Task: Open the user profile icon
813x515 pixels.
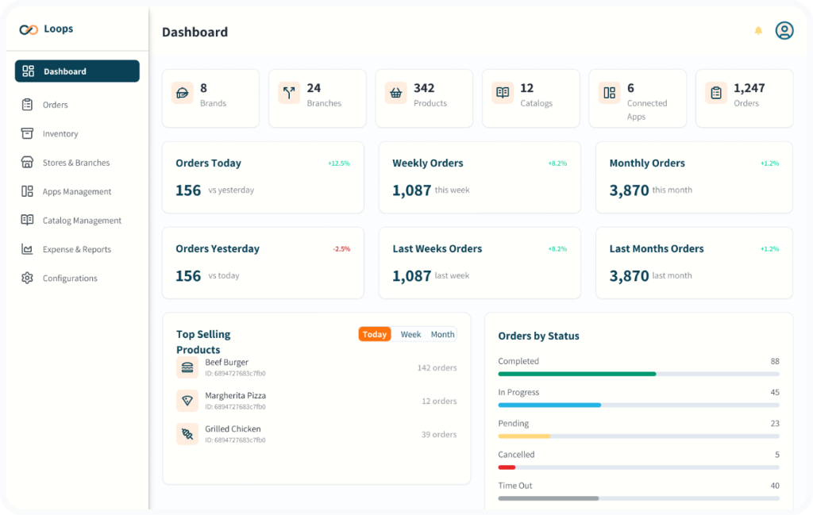Action: pyautogui.click(x=784, y=30)
